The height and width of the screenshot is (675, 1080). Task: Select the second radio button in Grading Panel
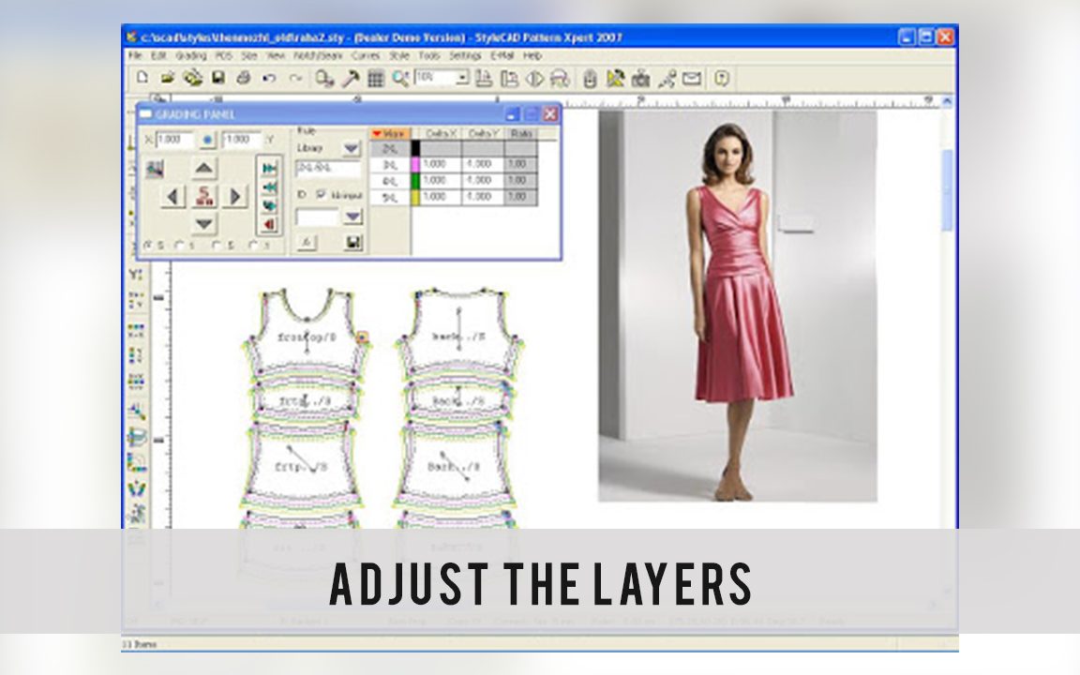click(180, 246)
